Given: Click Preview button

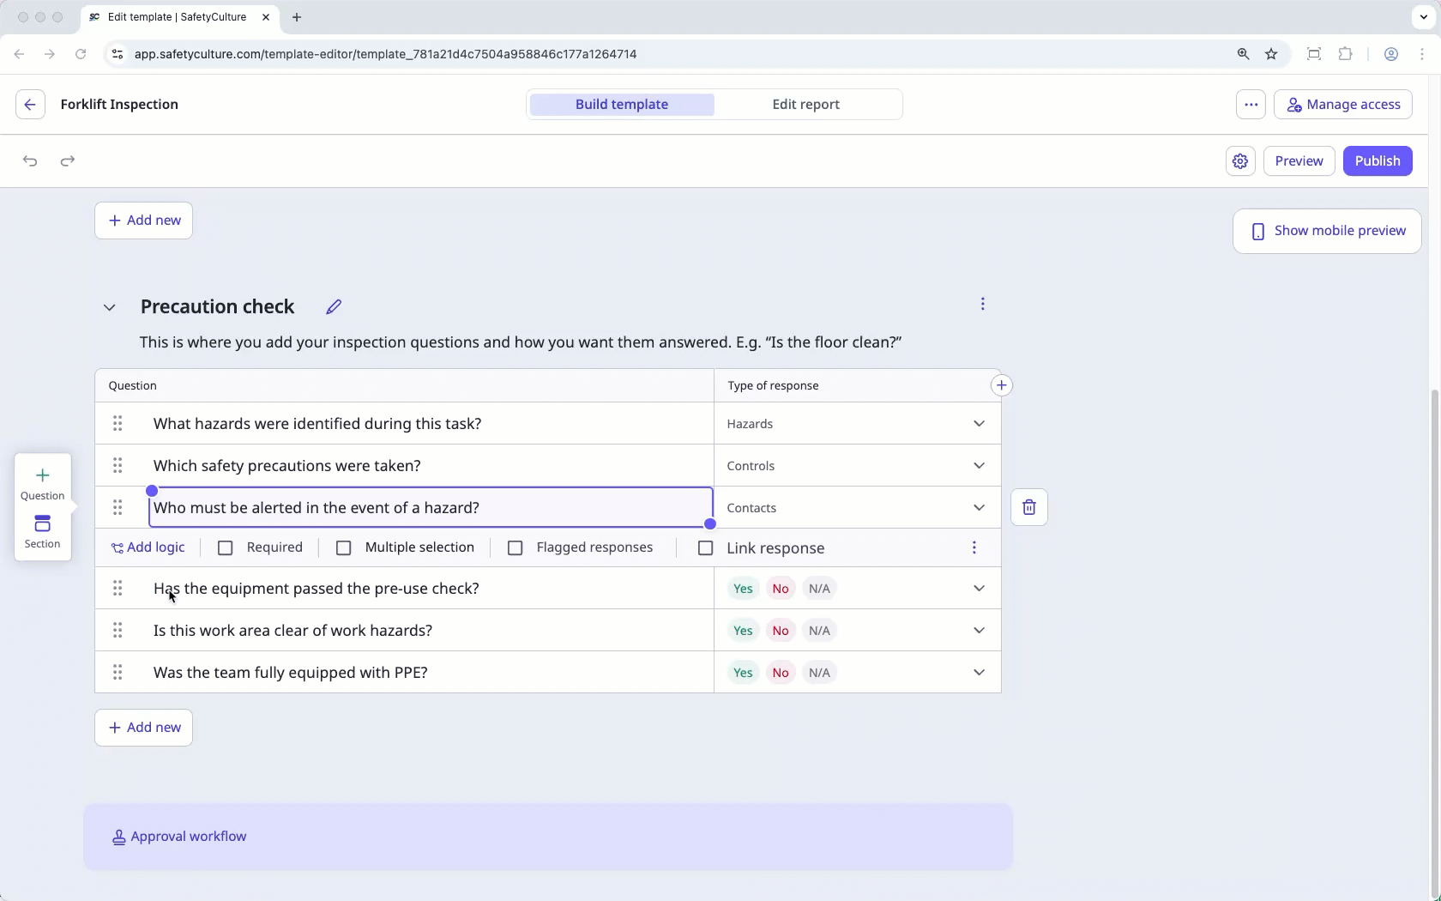Looking at the screenshot, I should (1299, 161).
